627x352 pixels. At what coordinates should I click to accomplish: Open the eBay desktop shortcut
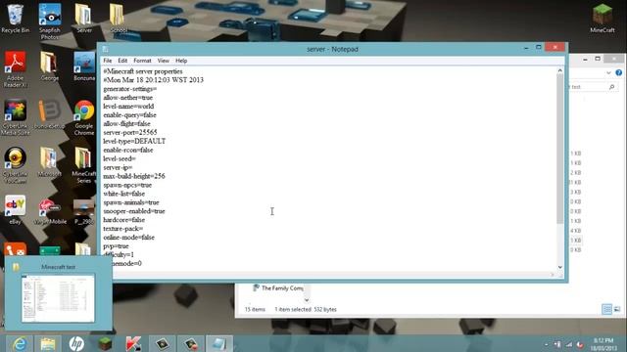tap(16, 209)
